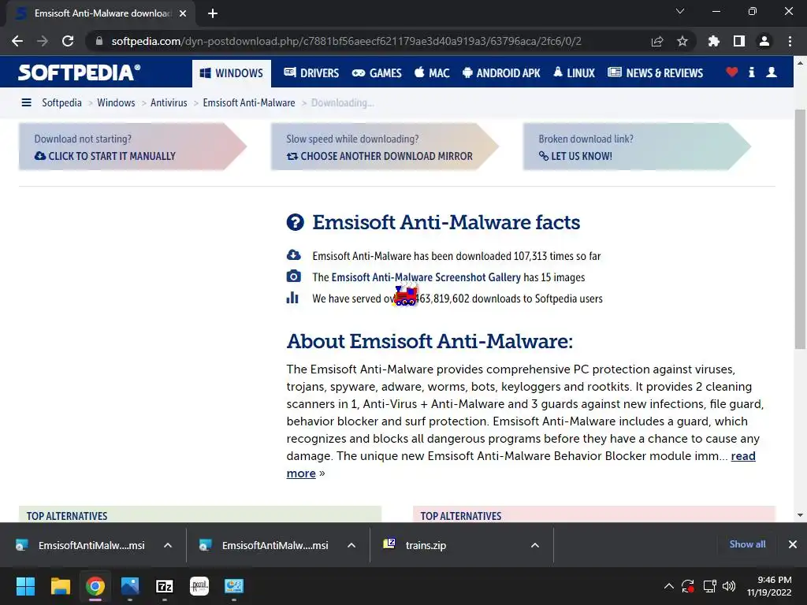Image resolution: width=807 pixels, height=605 pixels.
Task: Open Emsisoft Anti-Malware Screenshot Gallery link
Action: click(426, 277)
